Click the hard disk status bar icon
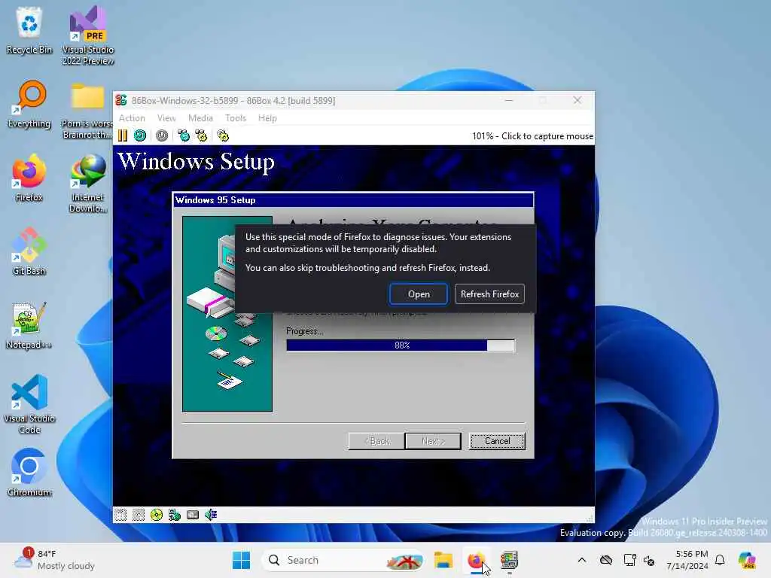The width and height of the screenshot is (771, 578). click(193, 515)
